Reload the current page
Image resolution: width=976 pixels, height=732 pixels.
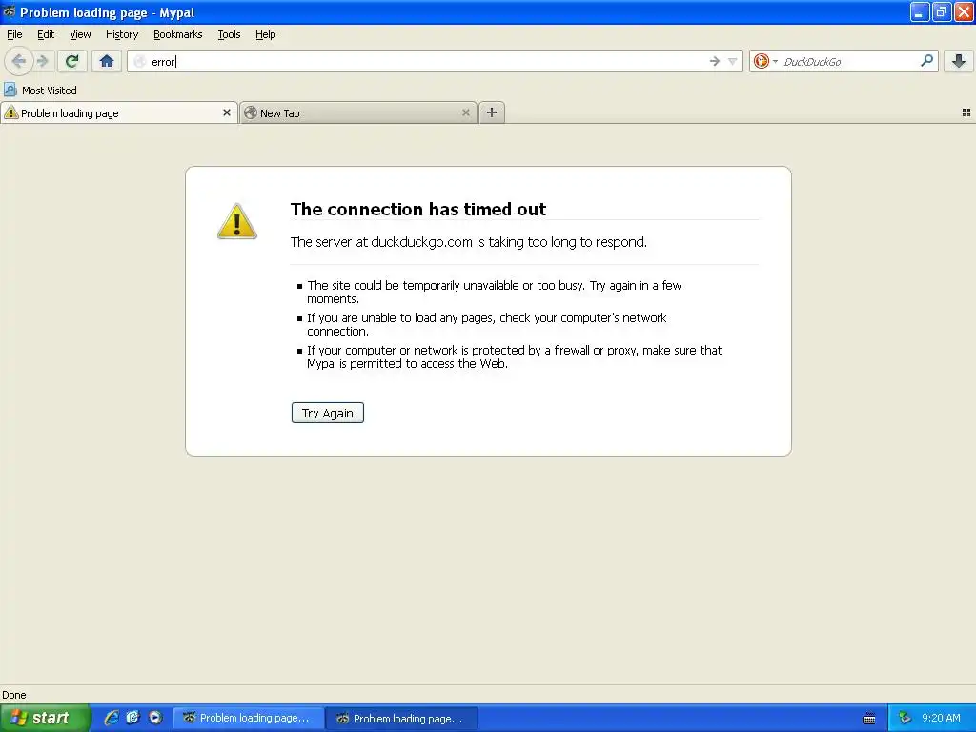click(72, 61)
